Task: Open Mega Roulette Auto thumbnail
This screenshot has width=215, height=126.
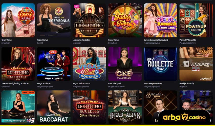Action: (x=160, y=64)
